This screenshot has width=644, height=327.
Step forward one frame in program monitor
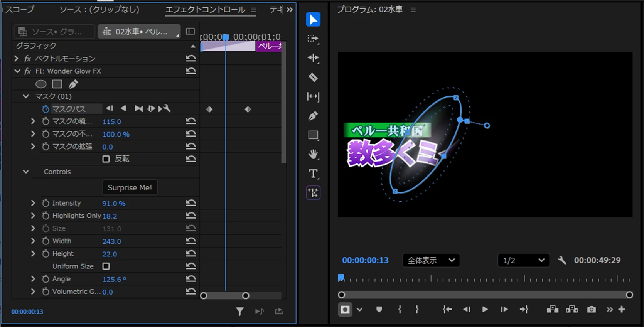504,309
